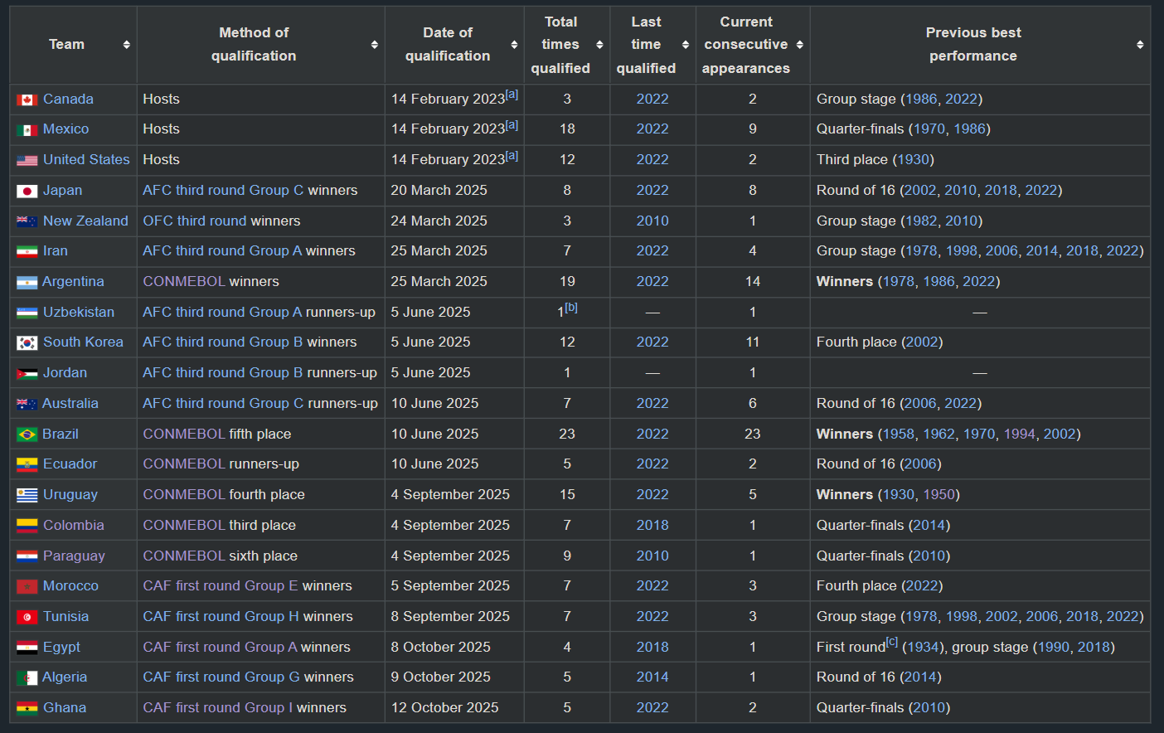
Task: Click the Tunisia flag icon
Action: 27,617
